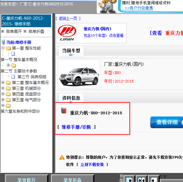Click document icon above 第一节 整车基本概况

[13, 54]
